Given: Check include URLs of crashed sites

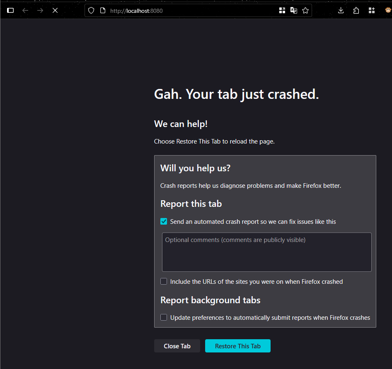Looking at the screenshot, I should 164,281.
